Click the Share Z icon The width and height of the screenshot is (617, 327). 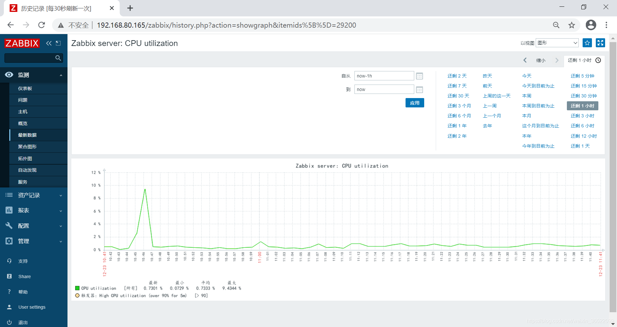click(9, 276)
